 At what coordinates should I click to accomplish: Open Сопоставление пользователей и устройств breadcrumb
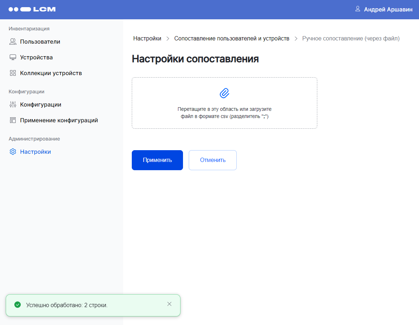pos(232,39)
